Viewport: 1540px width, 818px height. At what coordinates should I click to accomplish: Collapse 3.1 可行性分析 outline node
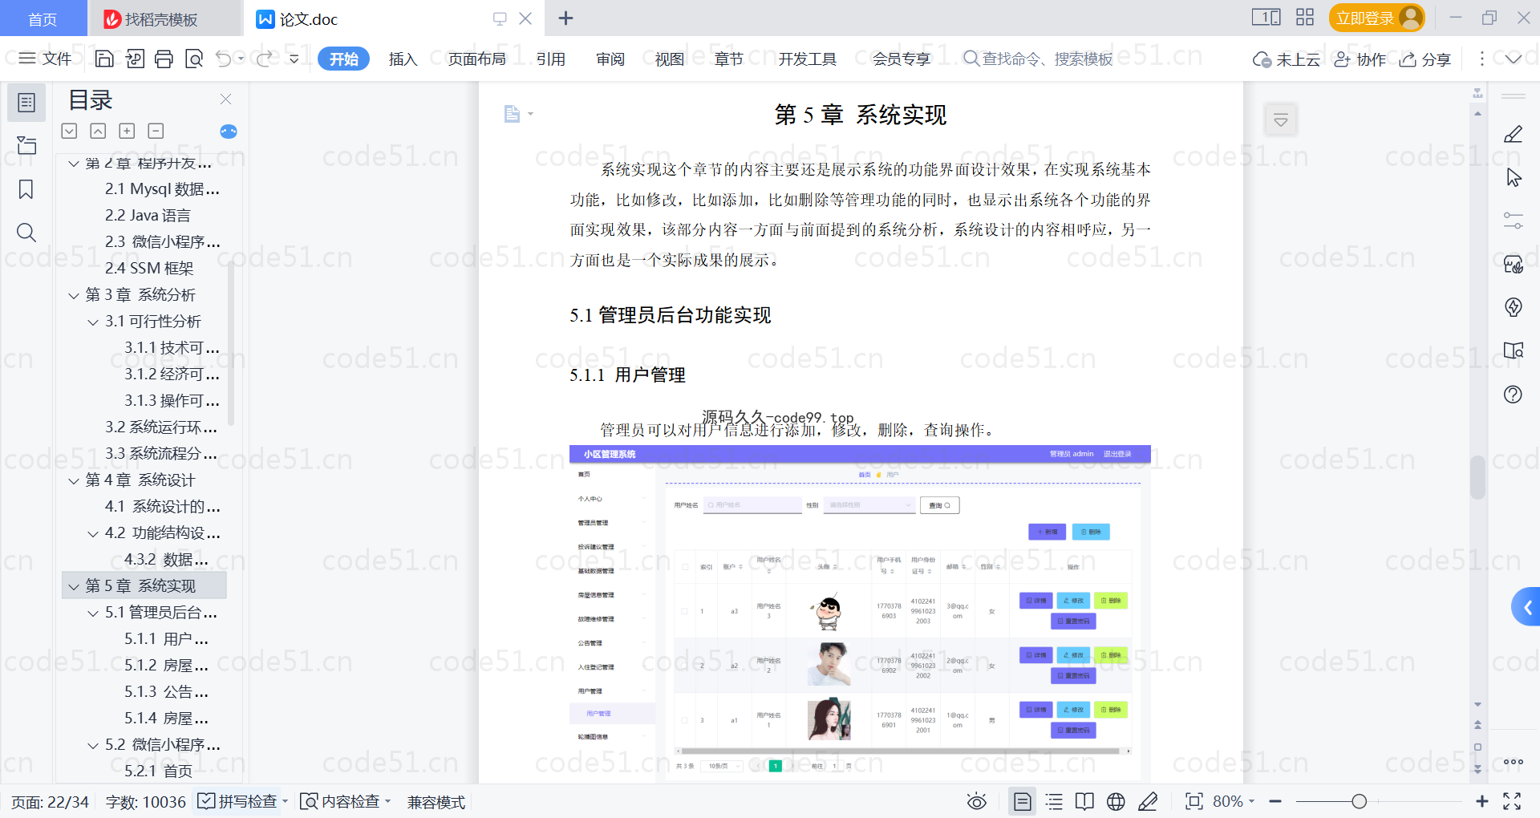click(93, 322)
